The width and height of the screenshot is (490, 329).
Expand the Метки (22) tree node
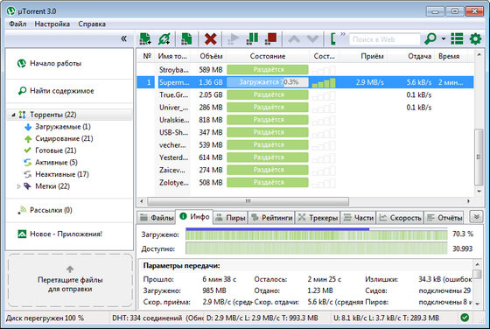click(x=18, y=186)
